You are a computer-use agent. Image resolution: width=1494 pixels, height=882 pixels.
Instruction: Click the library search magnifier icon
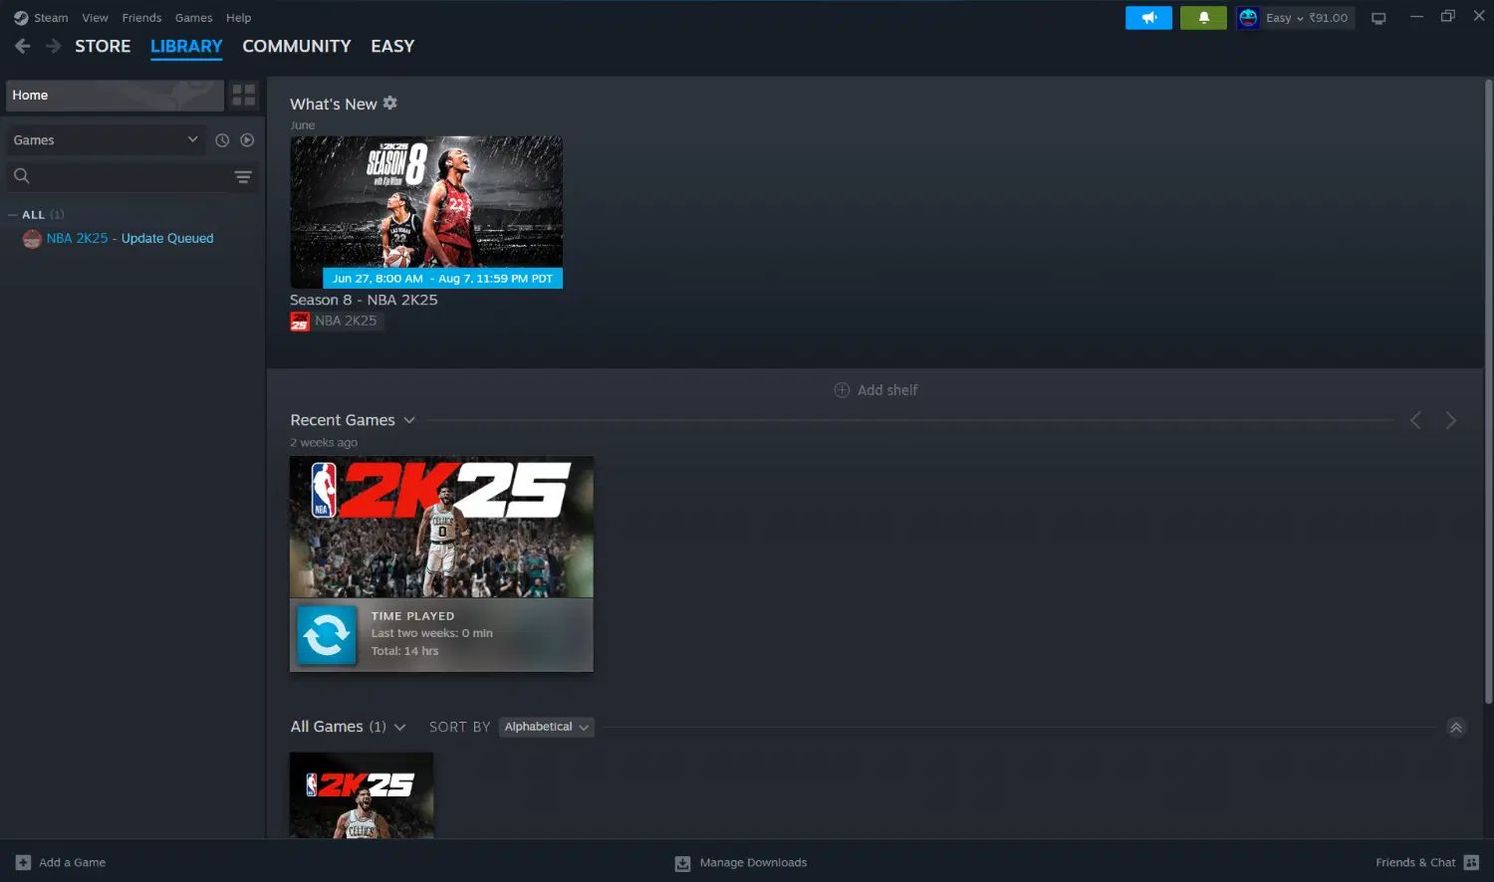coord(21,176)
